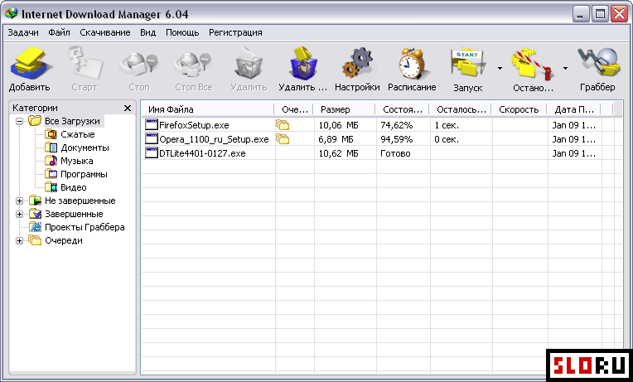633x382 pixels.
Task: Click the DTLite4401-0127.exe file icon
Action: pyautogui.click(x=152, y=153)
